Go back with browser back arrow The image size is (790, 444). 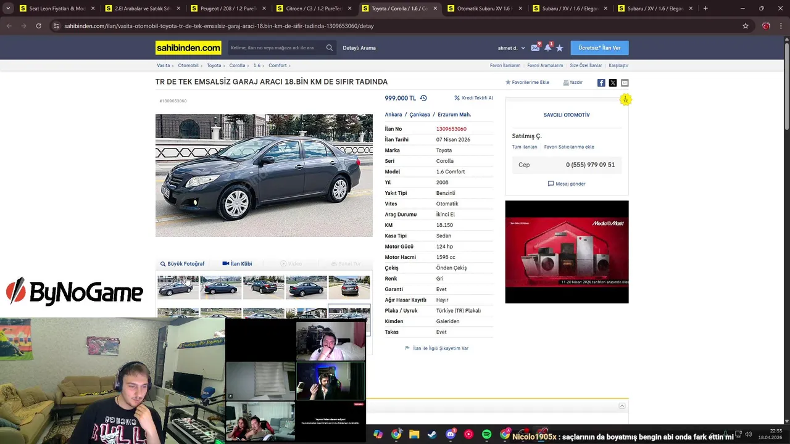[x=9, y=26]
